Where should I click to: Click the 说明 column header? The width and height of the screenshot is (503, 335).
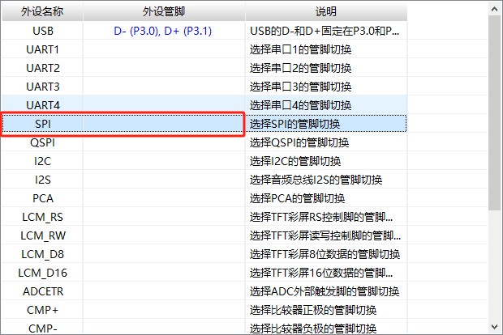(326, 11)
